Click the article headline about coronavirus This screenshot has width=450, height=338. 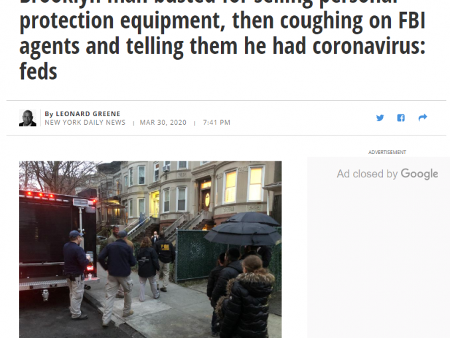click(x=222, y=41)
